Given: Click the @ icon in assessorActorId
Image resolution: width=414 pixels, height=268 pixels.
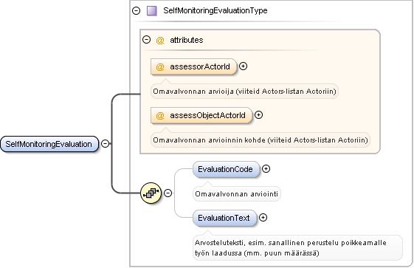Looking at the screenshot, I should pos(160,66).
